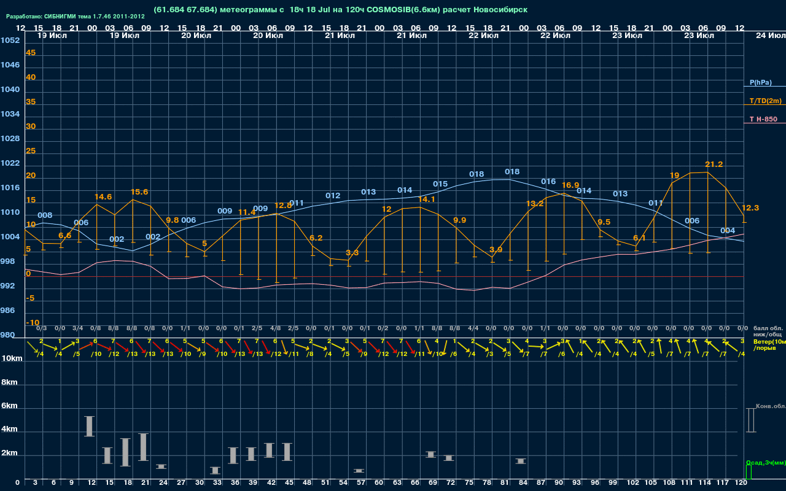Click the 004 pressure label
Viewport: 786px width, 491px height.
728,231
